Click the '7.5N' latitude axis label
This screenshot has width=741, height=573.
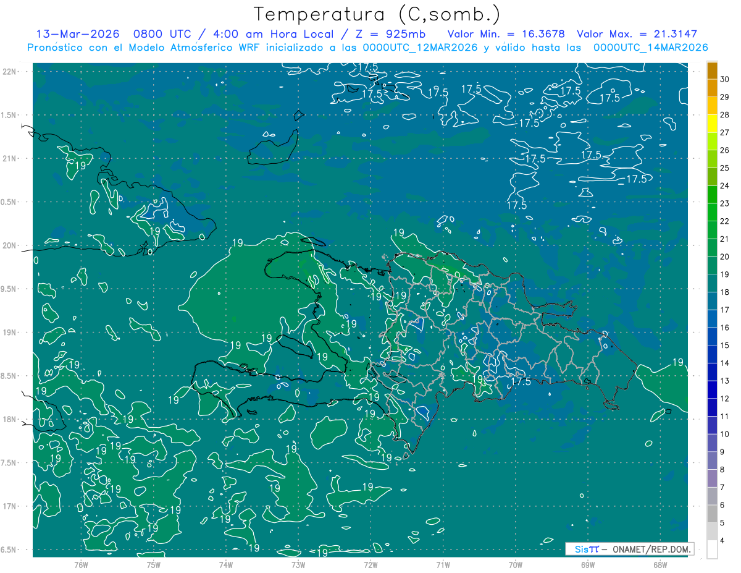tap(9, 462)
